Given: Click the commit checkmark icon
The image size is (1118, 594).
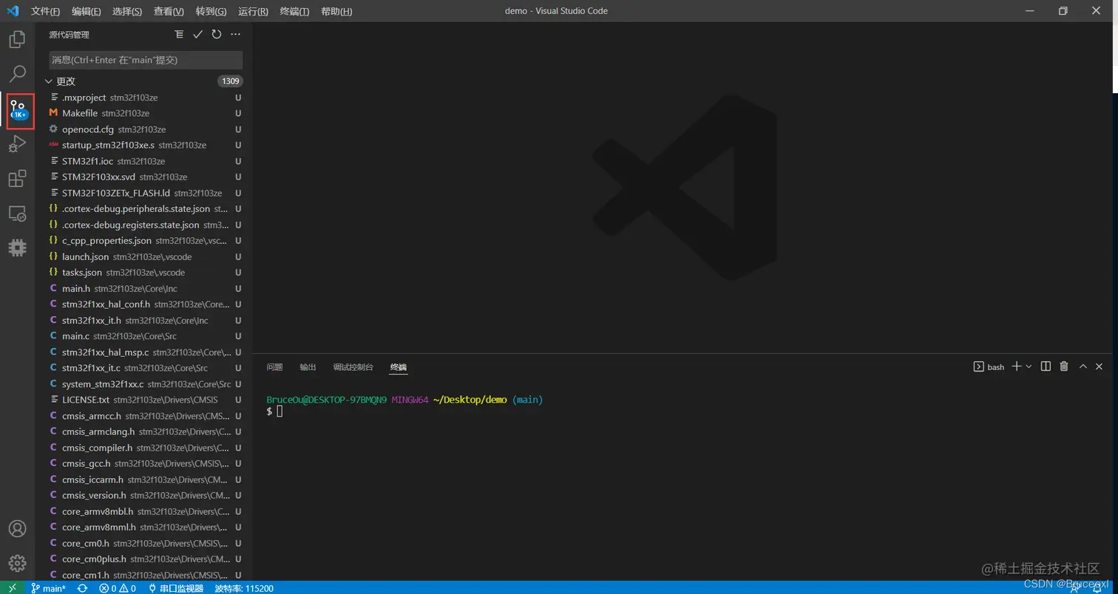Looking at the screenshot, I should point(197,34).
